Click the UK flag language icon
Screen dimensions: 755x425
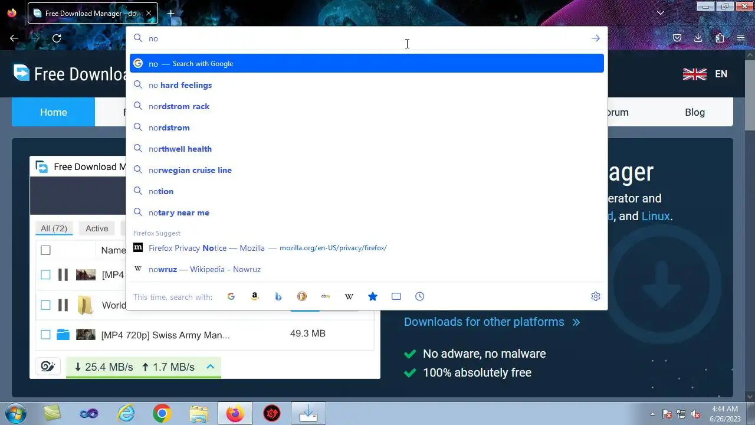point(695,74)
